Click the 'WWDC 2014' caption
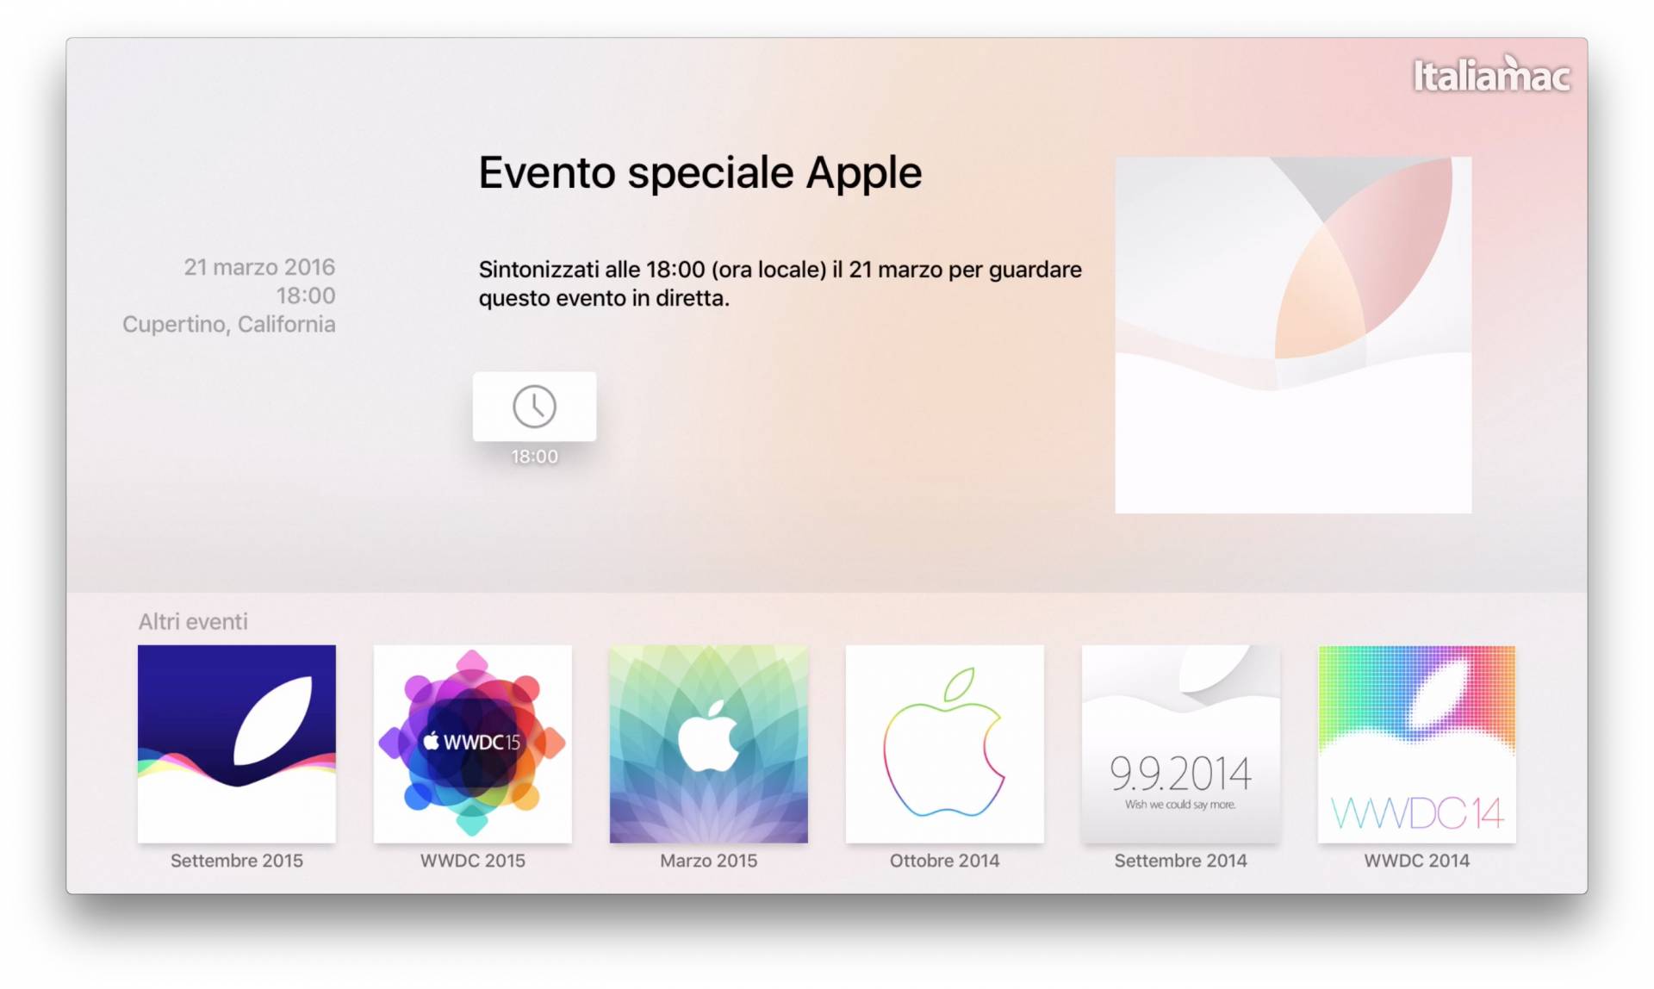This screenshot has width=1654, height=989. pyautogui.click(x=1417, y=861)
